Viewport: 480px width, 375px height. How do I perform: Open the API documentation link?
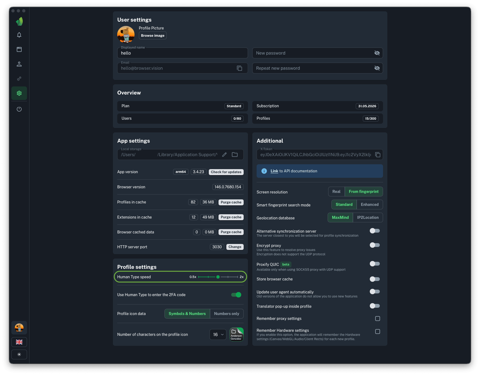(x=274, y=171)
